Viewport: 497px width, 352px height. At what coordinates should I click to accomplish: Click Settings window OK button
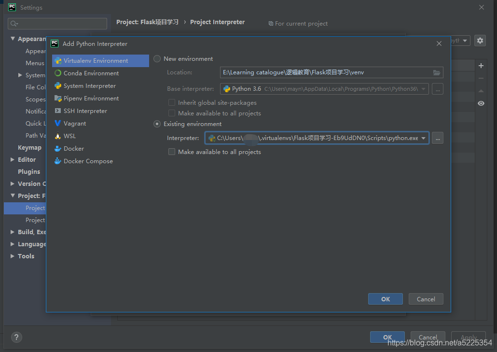[x=387, y=337]
